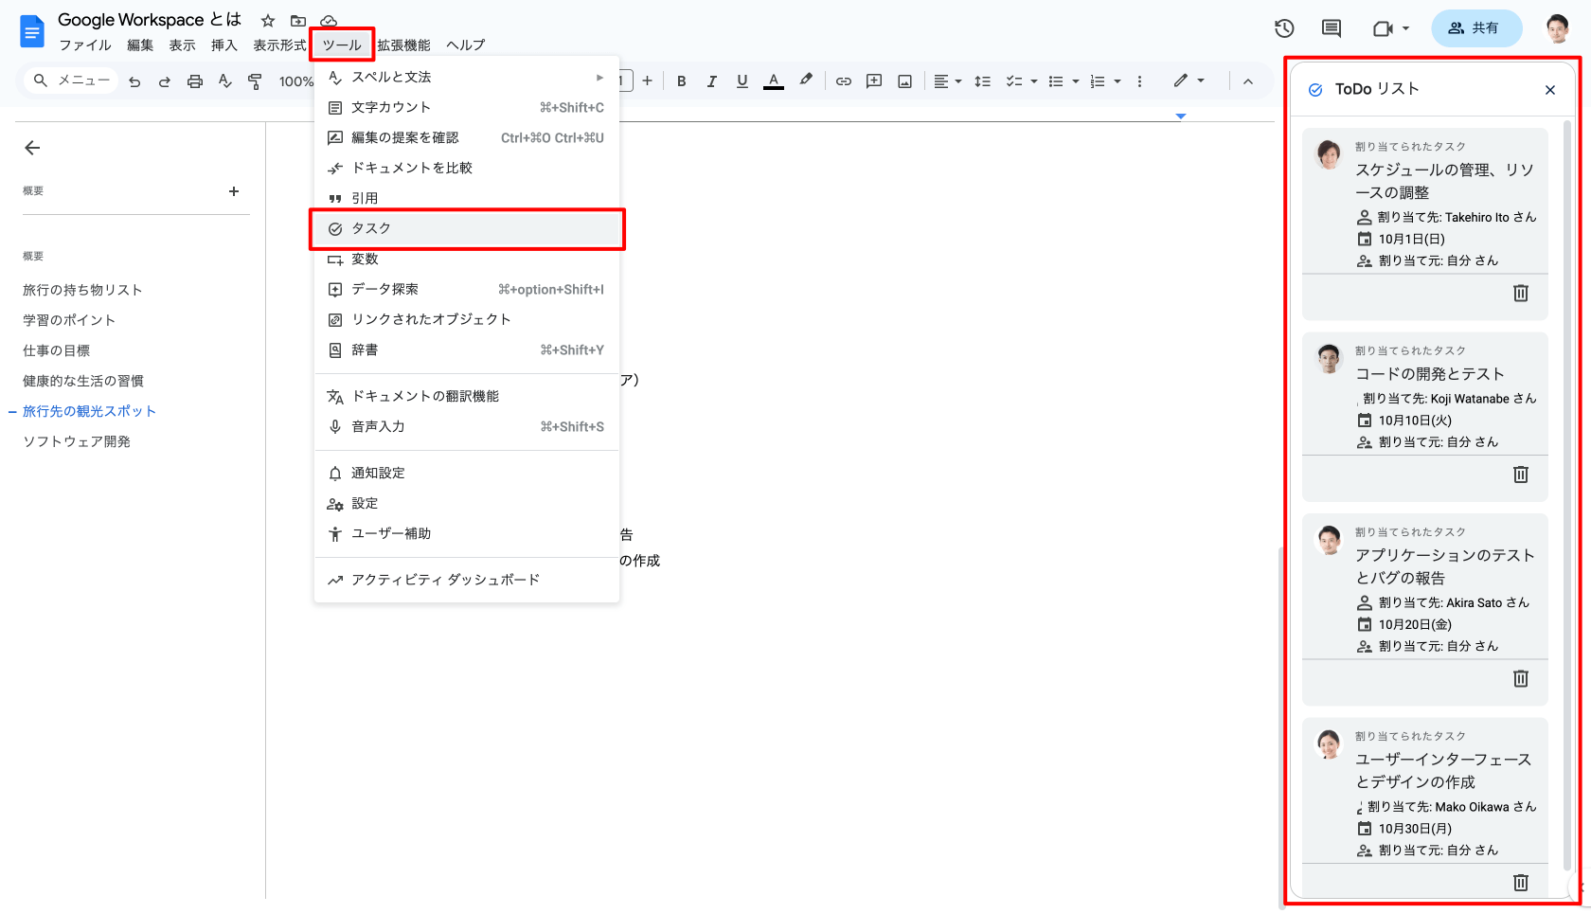Jump to 旅行の持ち物リスト heading

82,290
